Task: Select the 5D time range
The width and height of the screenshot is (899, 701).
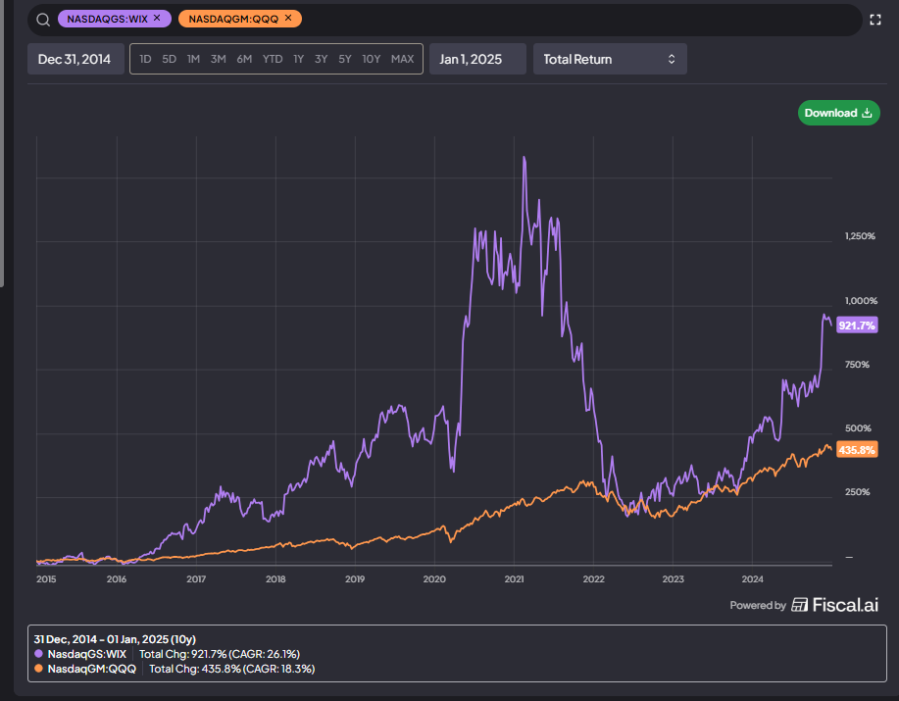Action: tap(170, 59)
